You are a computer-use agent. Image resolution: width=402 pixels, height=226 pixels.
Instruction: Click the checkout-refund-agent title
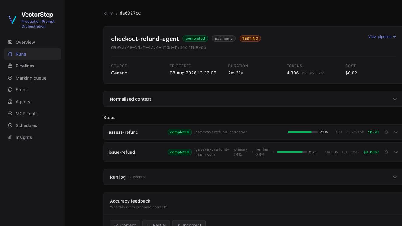pyautogui.click(x=145, y=39)
